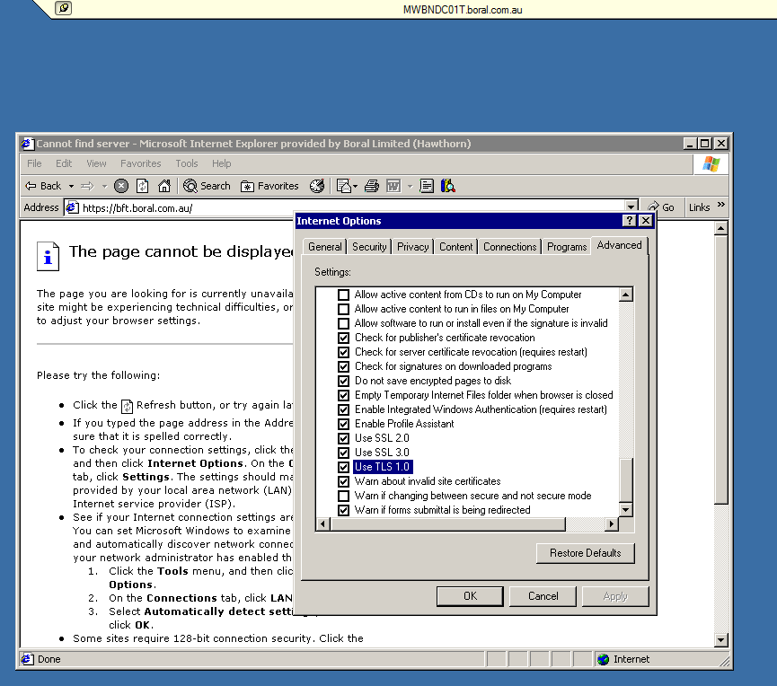Click the settings list vertical scrollbar down arrow

tap(626, 510)
